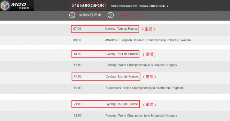Click the 07:00 time label

pyautogui.click(x=77, y=29)
